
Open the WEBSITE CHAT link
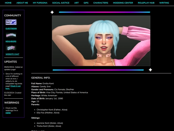(x=12, y=54)
